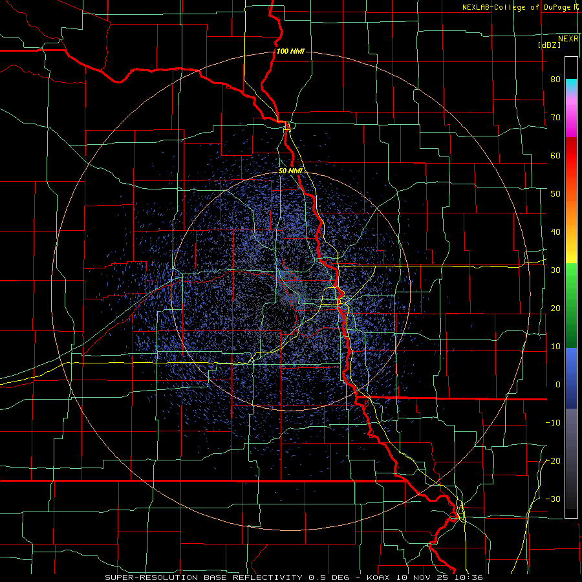Click the "10:36" timestamp in the caption
The image size is (582, 582).
469,577
